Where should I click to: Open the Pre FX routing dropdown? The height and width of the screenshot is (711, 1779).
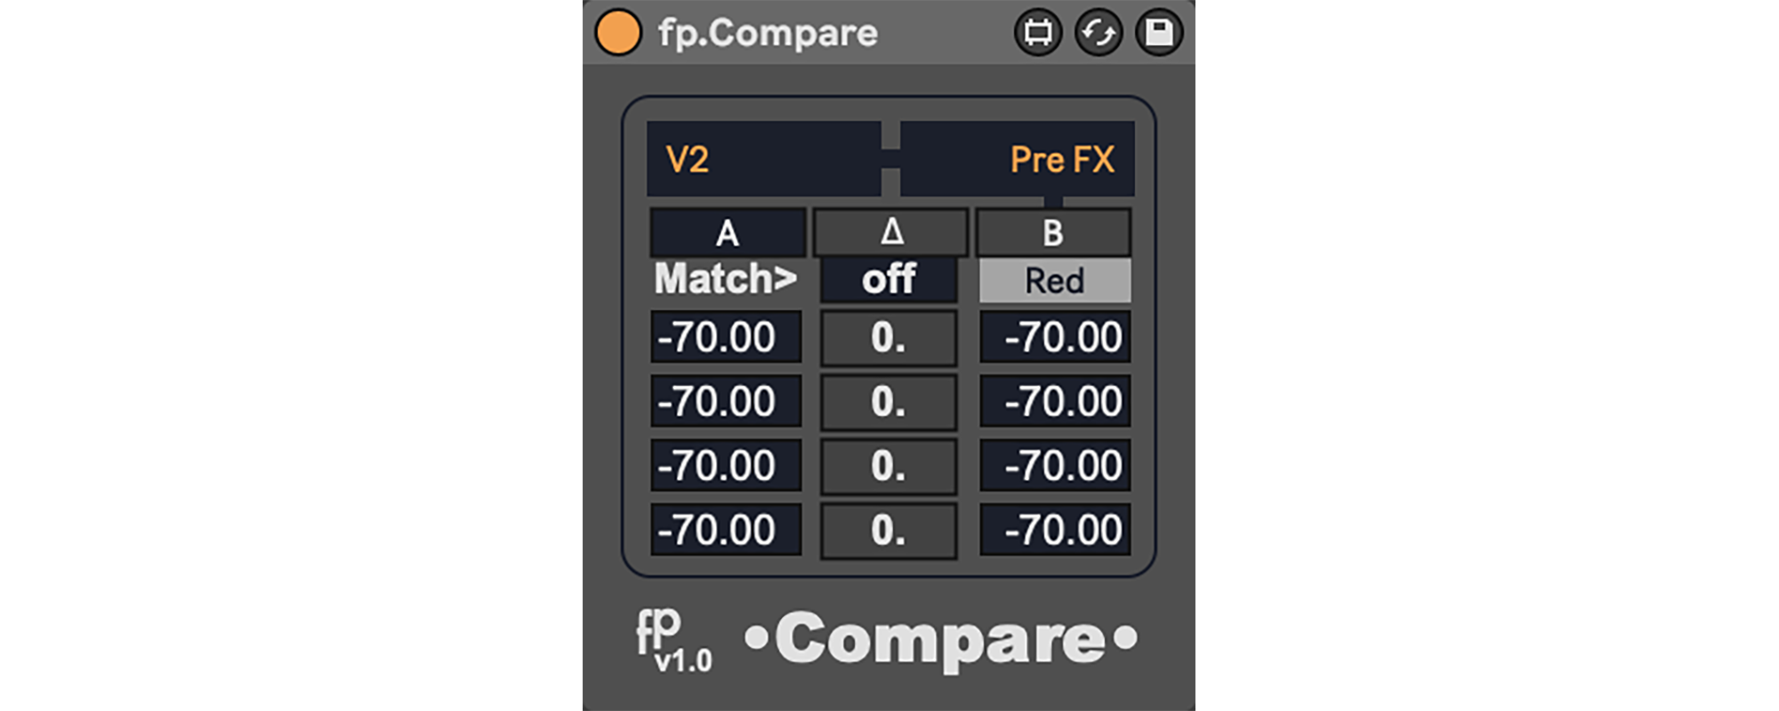pos(1017,159)
